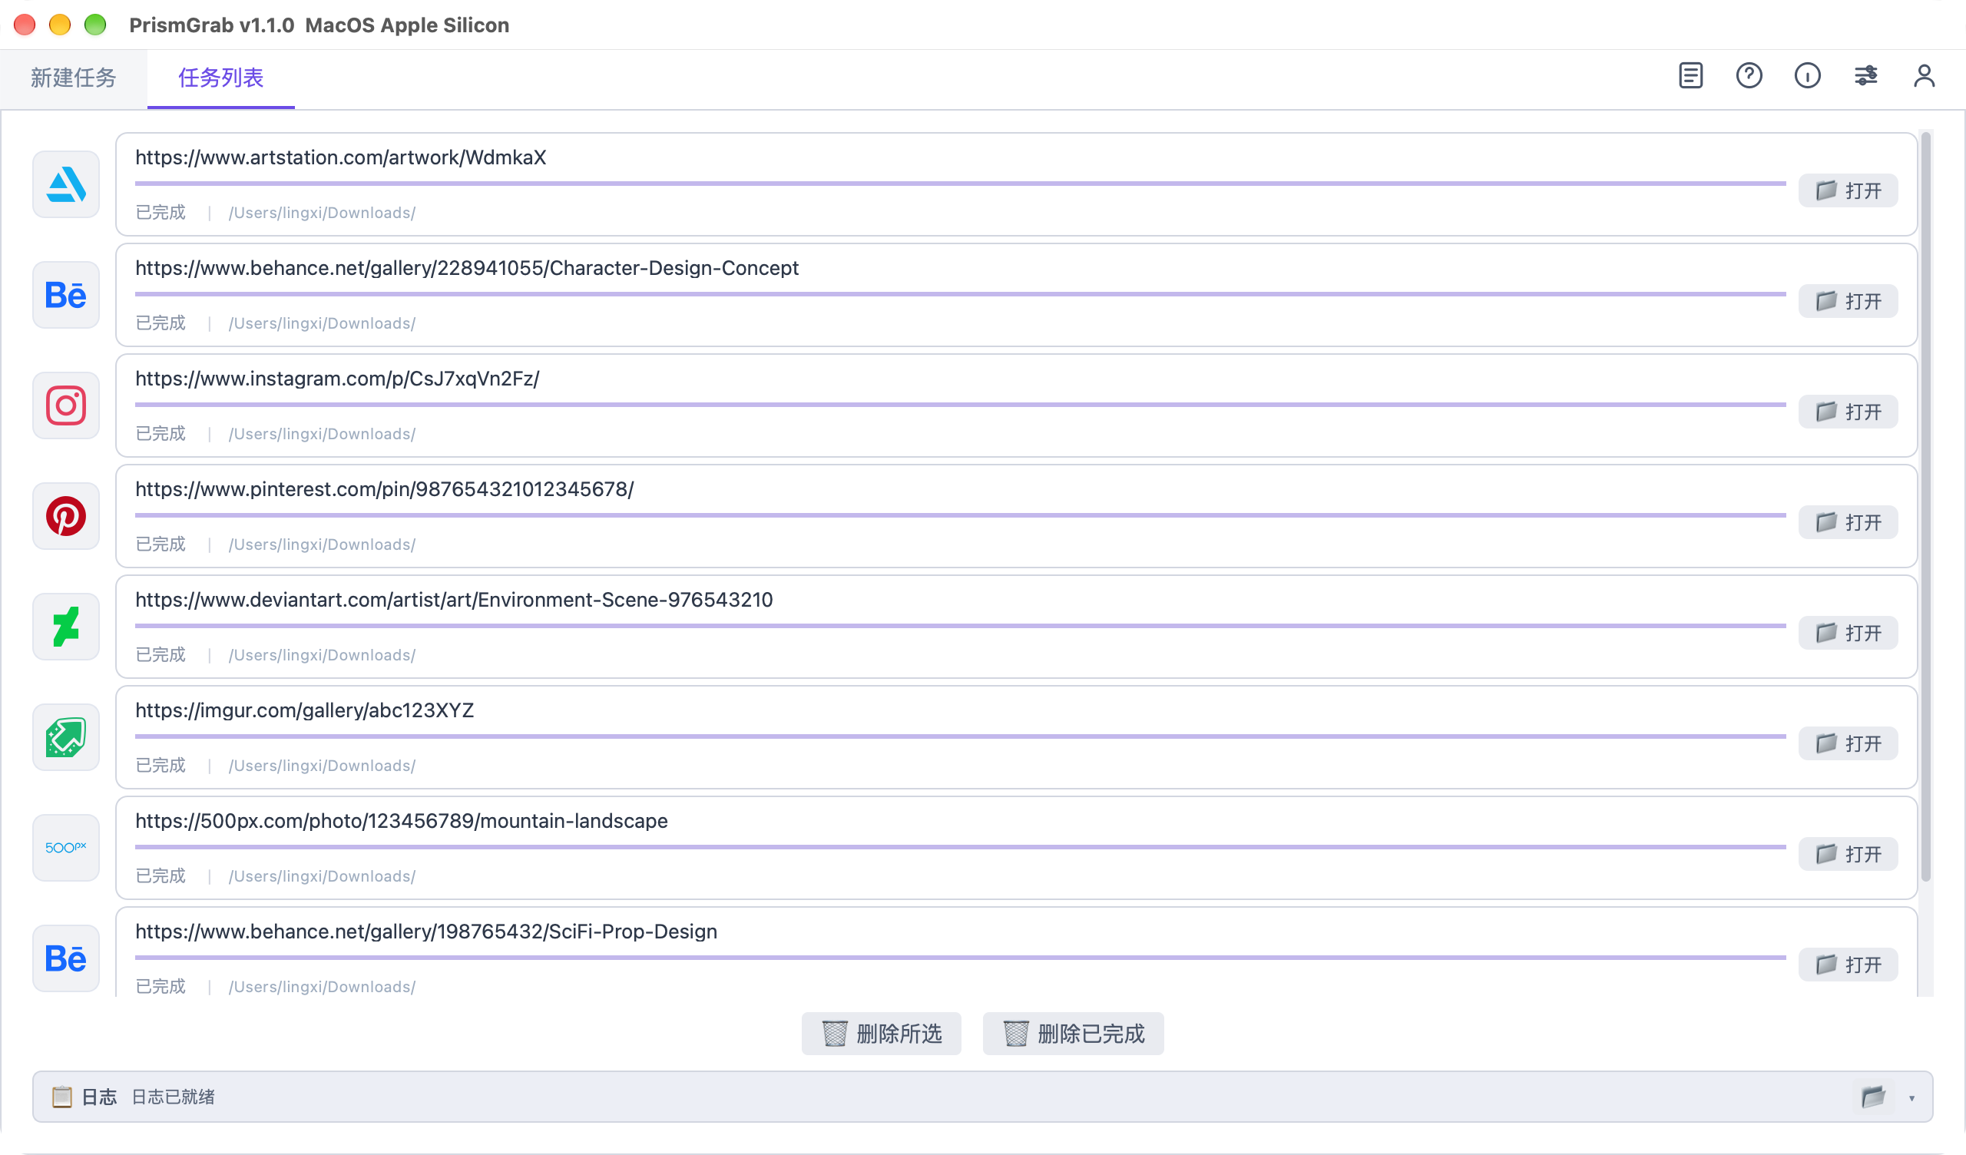1966x1155 pixels.
Task: Click the Pinterest site icon
Action: click(65, 517)
